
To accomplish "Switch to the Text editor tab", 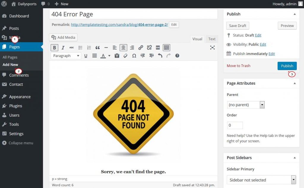I will (x=212, y=39).
